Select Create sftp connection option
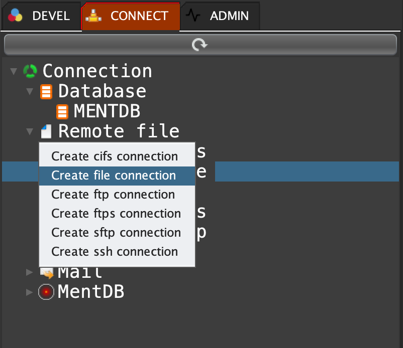 pos(116,233)
